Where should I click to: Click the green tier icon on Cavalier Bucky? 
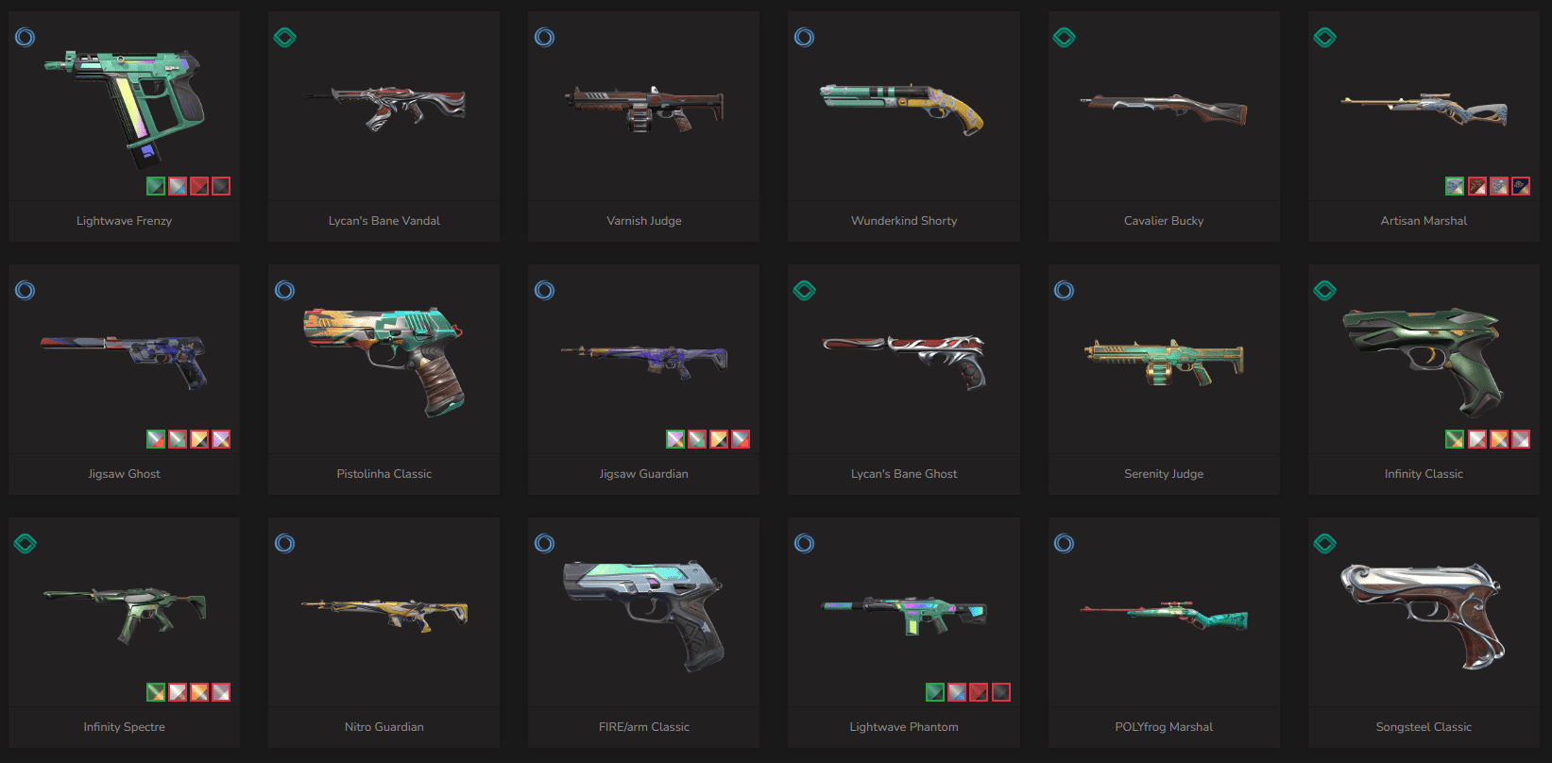(x=1065, y=38)
